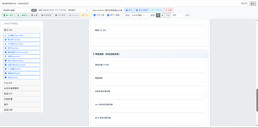Click the 24 小時內同源事件數 input field

point(149,110)
